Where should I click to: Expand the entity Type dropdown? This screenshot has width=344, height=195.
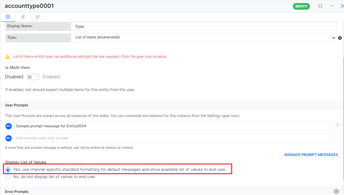coord(204,38)
